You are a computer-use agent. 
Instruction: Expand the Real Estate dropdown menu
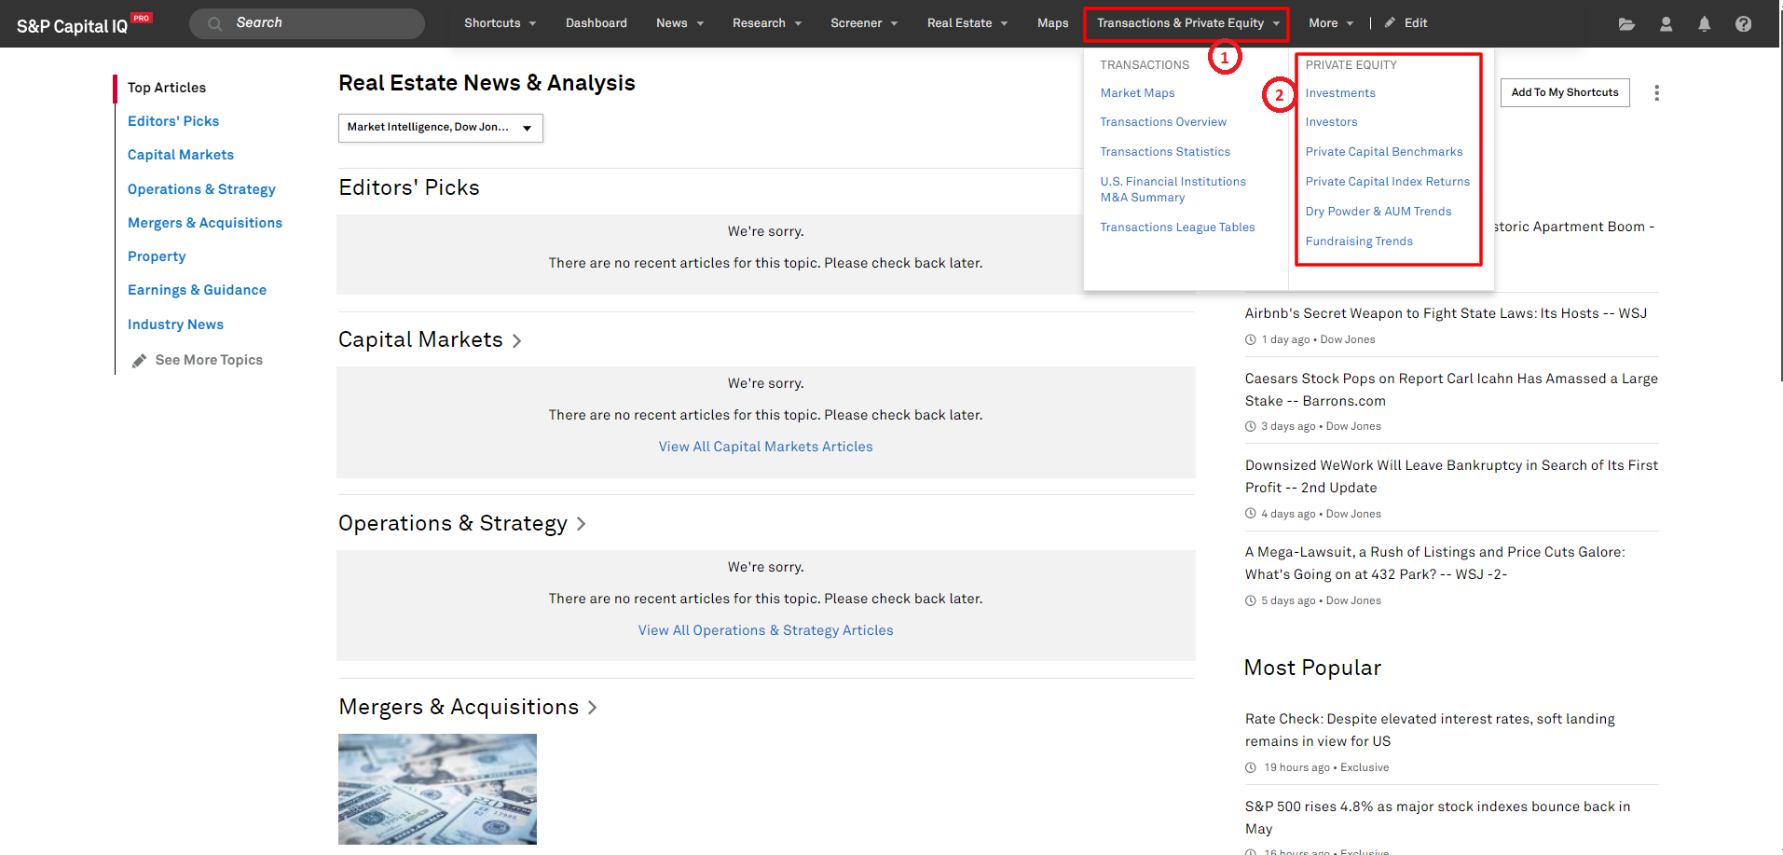click(967, 23)
